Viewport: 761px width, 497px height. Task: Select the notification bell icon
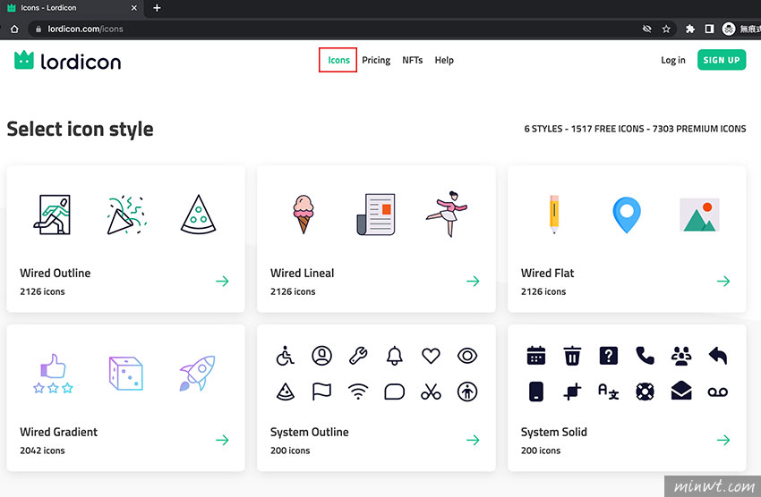(395, 356)
